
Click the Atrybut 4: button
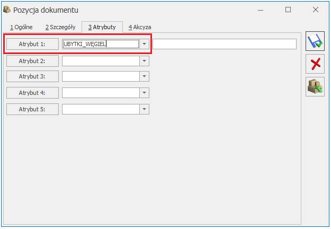click(32, 93)
